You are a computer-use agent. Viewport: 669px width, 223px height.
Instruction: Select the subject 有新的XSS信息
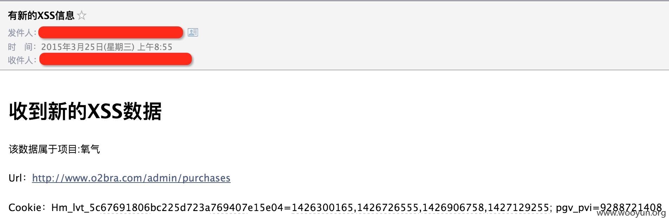(41, 15)
